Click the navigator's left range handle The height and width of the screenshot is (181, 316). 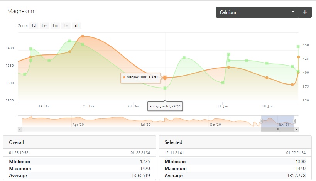point(261,121)
